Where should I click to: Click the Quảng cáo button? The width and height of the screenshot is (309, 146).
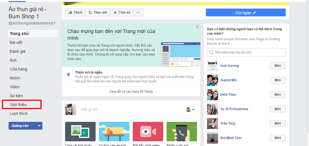[22, 126]
